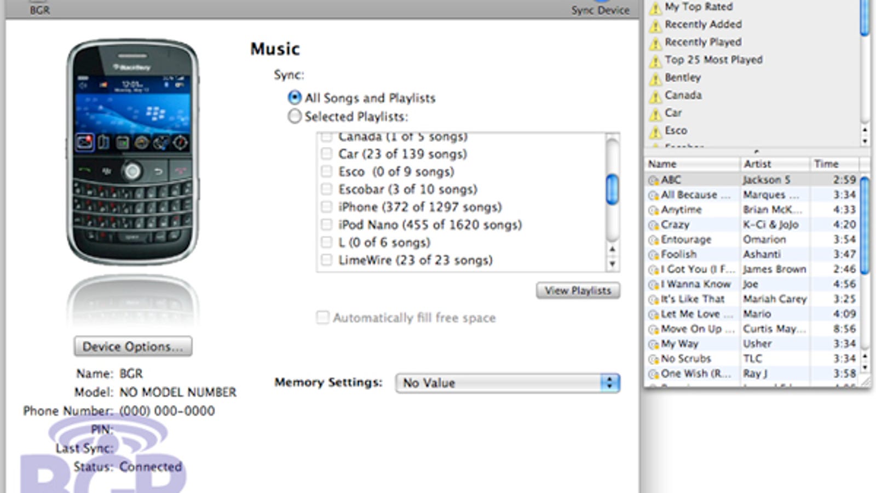
Task: Enable the iPhone (372 of 1297 songs) checkbox
Action: pos(326,207)
